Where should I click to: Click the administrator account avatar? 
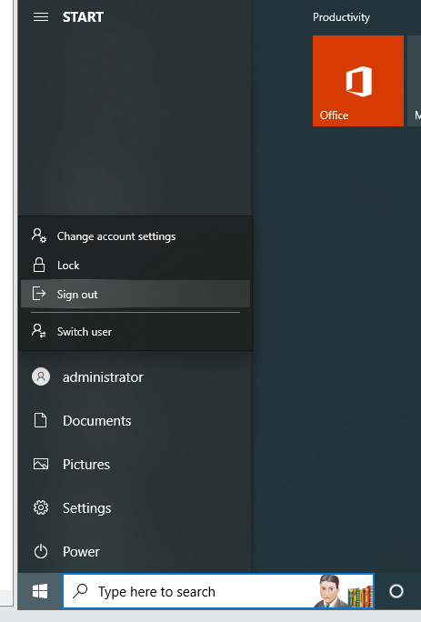pos(41,376)
